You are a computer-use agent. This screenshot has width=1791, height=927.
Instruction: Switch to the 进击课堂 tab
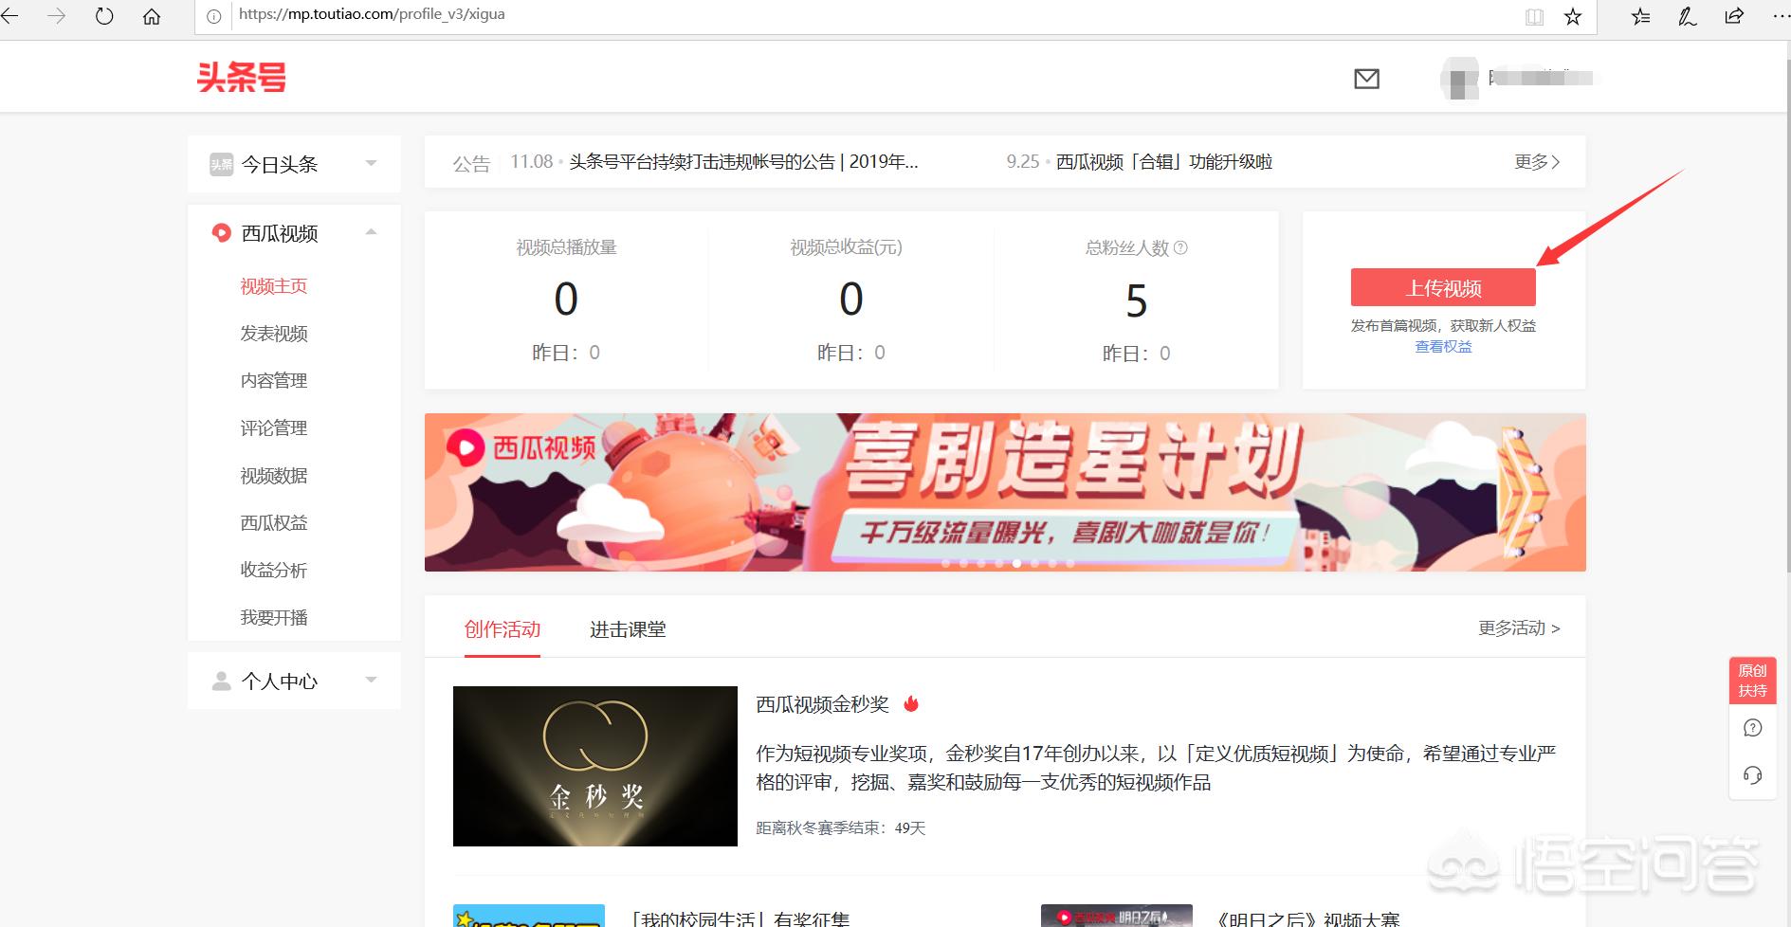click(628, 629)
